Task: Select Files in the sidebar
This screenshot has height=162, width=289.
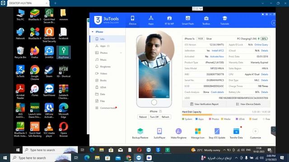Action: (107, 101)
